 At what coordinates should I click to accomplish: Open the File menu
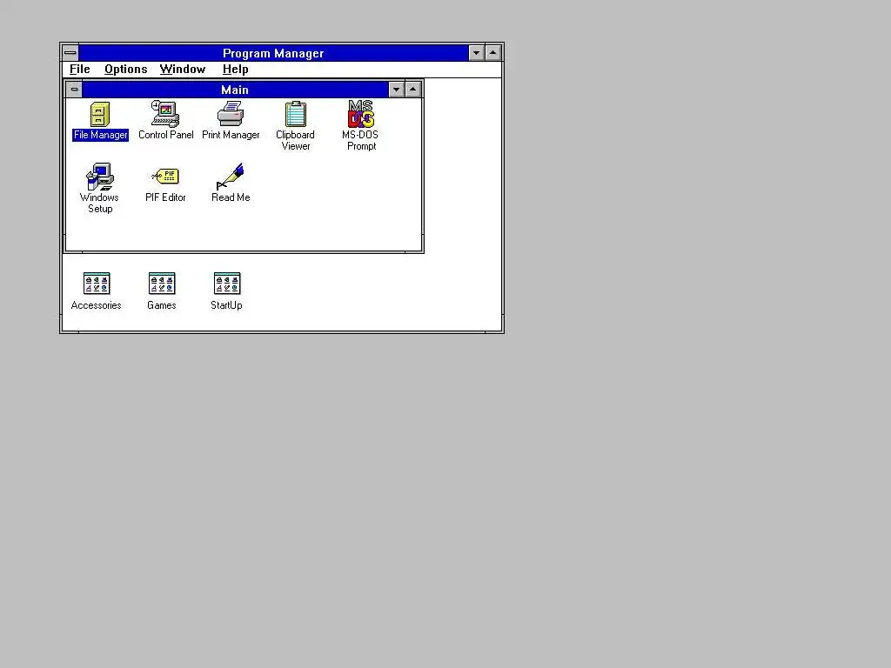[x=79, y=70]
